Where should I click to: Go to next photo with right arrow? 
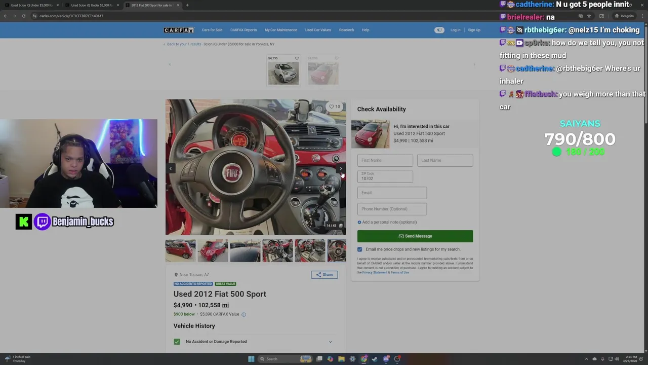(341, 169)
